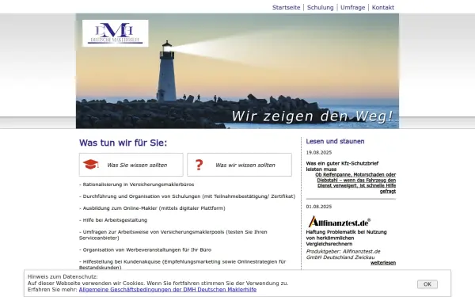Click the red question mark icon
475x297 pixels.
coord(199,165)
